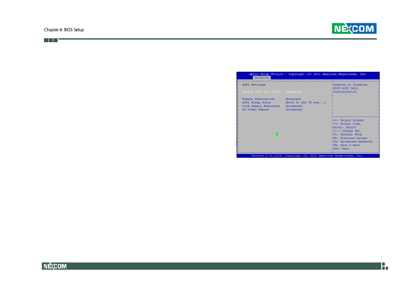Click the NEXCOM logo in the footer bar
The width and height of the screenshot is (420, 295).
click(55, 266)
